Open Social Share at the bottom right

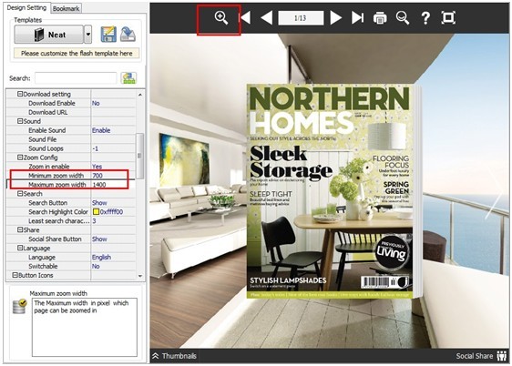[x=481, y=356]
